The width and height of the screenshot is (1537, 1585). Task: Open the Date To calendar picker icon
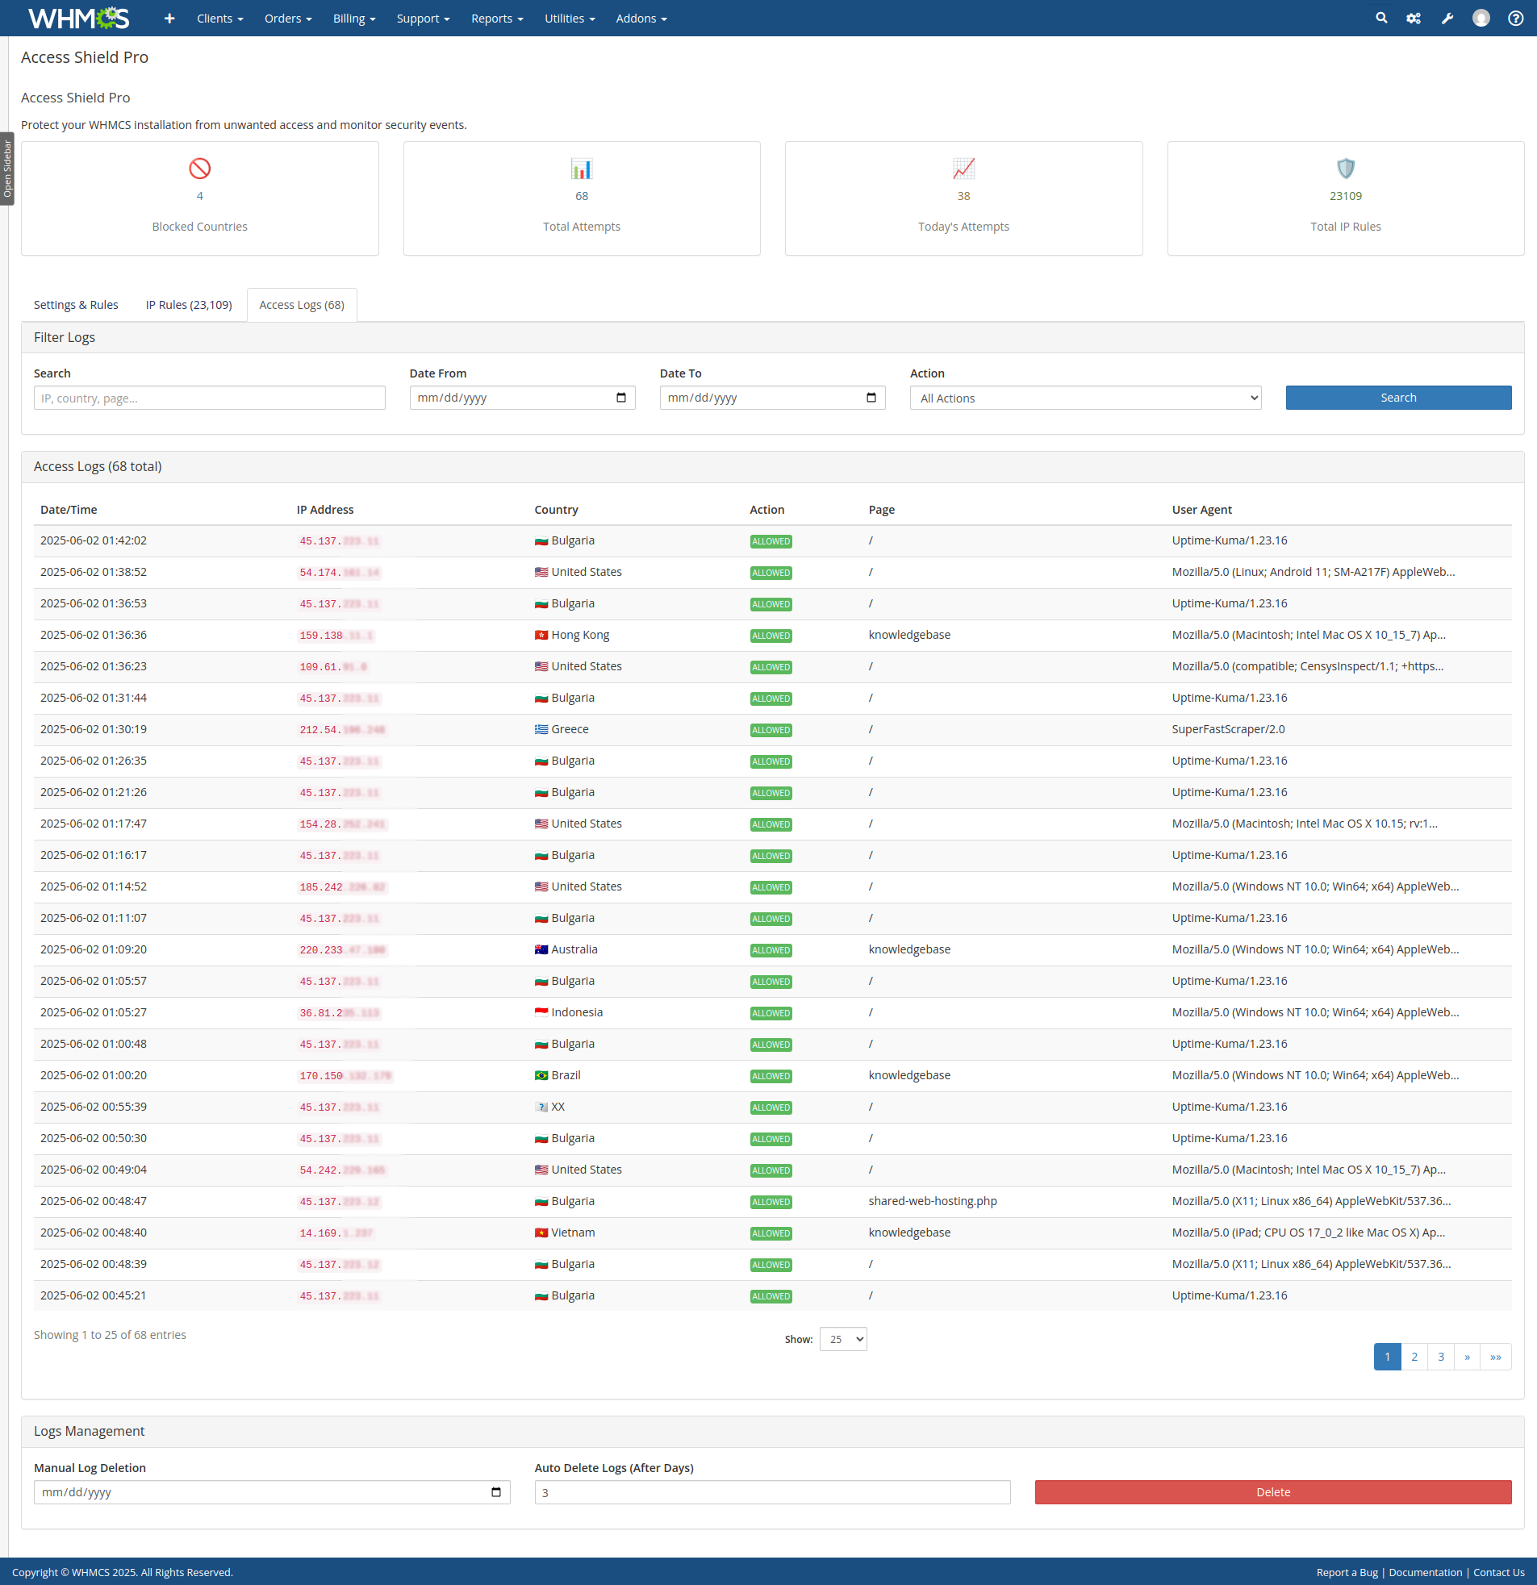tap(871, 397)
